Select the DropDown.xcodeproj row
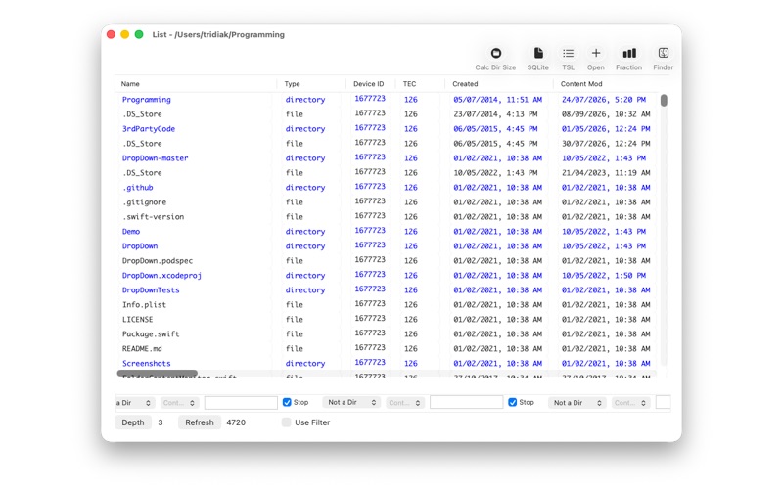 coord(387,276)
